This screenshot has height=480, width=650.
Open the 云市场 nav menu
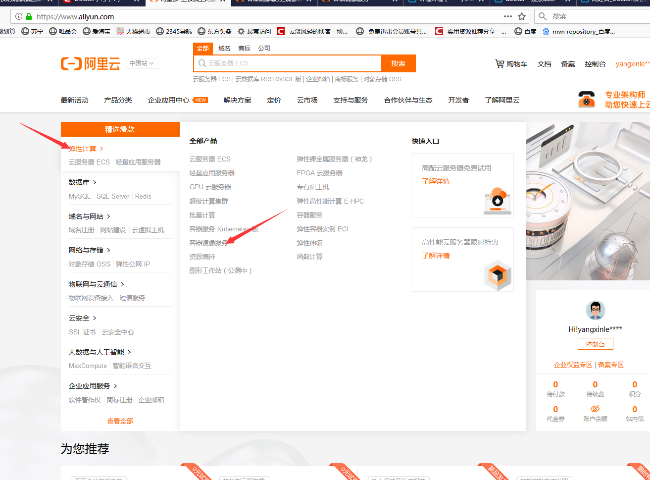coord(307,100)
